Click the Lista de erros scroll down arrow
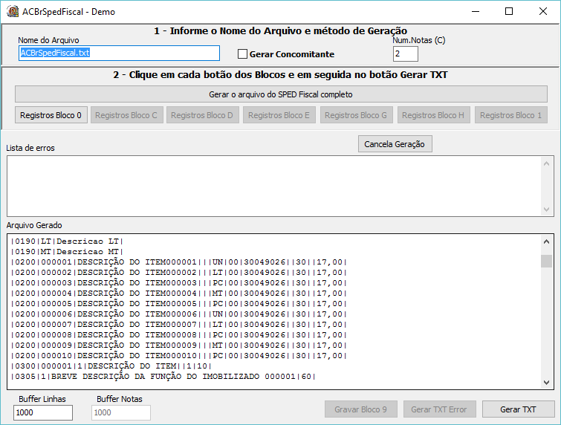This screenshot has height=425, width=561. point(546,210)
